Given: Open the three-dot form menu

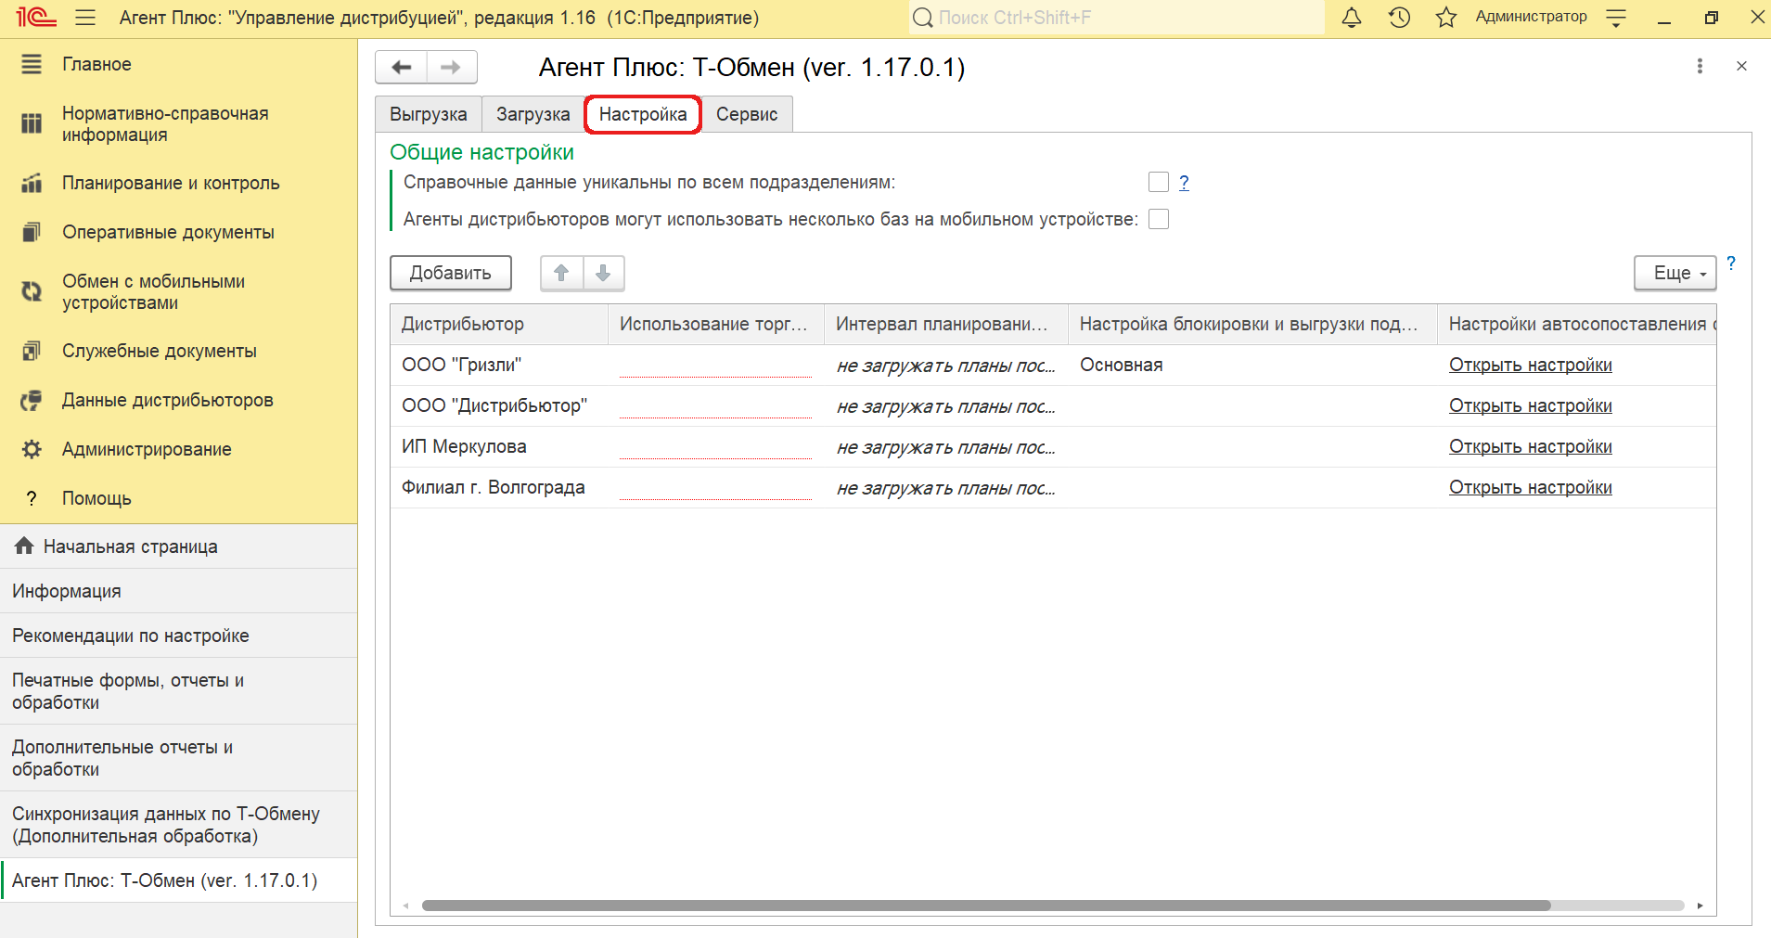Looking at the screenshot, I should coord(1700,66).
